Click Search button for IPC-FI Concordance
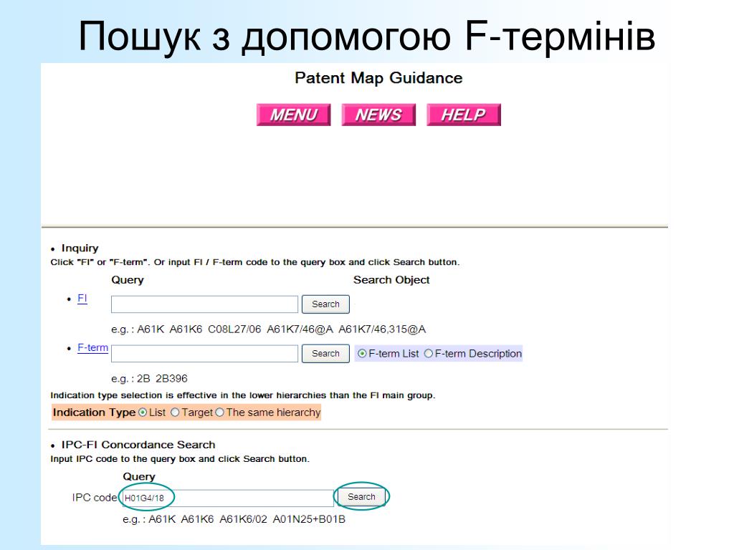 coord(361,497)
